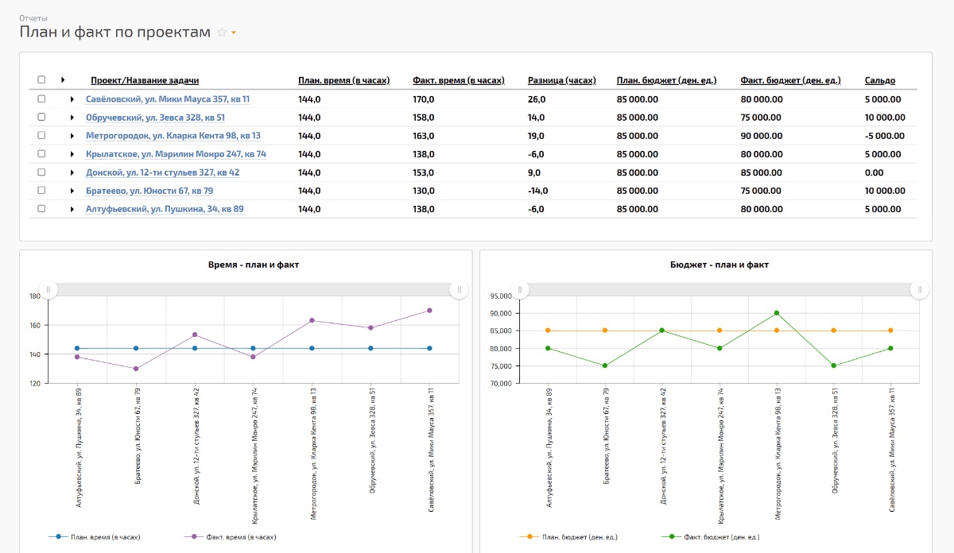954x553 pixels.
Task: Open the Алтуфьевский, ул. Пушкина project link
Action: [165, 209]
